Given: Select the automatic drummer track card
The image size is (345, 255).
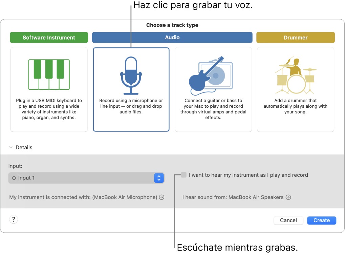Looking at the screenshot, I should (x=295, y=89).
